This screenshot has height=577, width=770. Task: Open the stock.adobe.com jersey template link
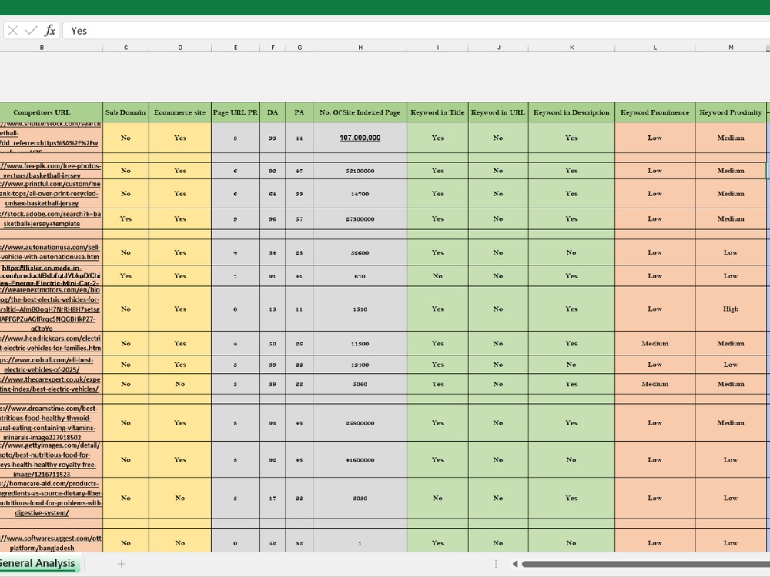[50, 218]
